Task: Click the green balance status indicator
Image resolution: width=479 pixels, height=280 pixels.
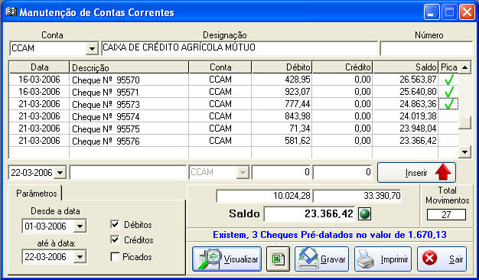Action: pyautogui.click(x=364, y=213)
